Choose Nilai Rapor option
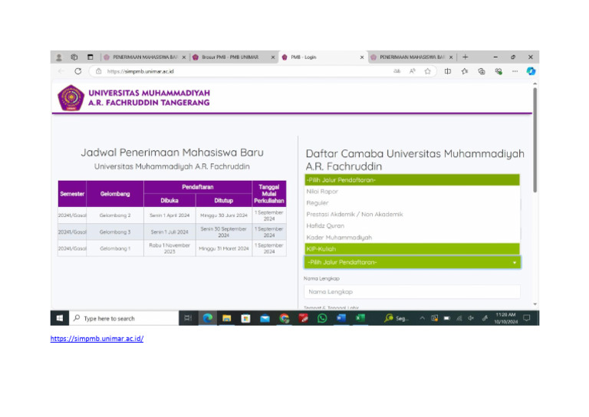The image size is (589, 417). (x=412, y=192)
